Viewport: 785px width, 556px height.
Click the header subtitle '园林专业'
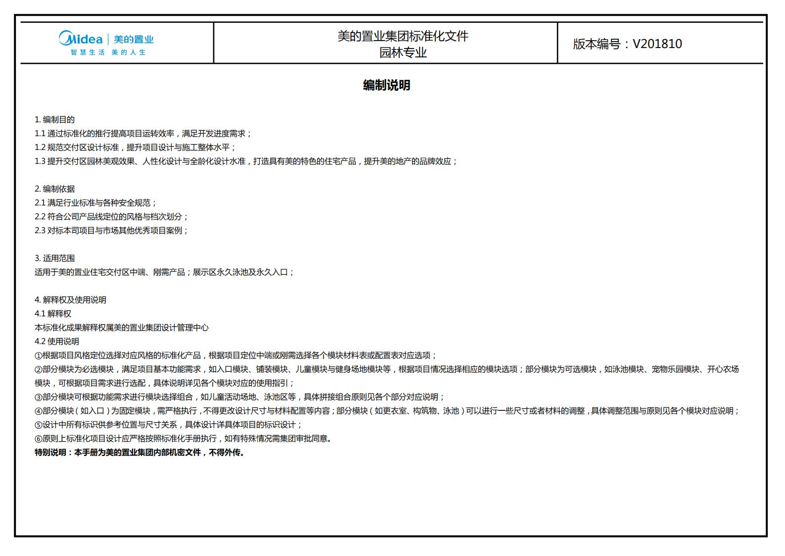[x=403, y=52]
